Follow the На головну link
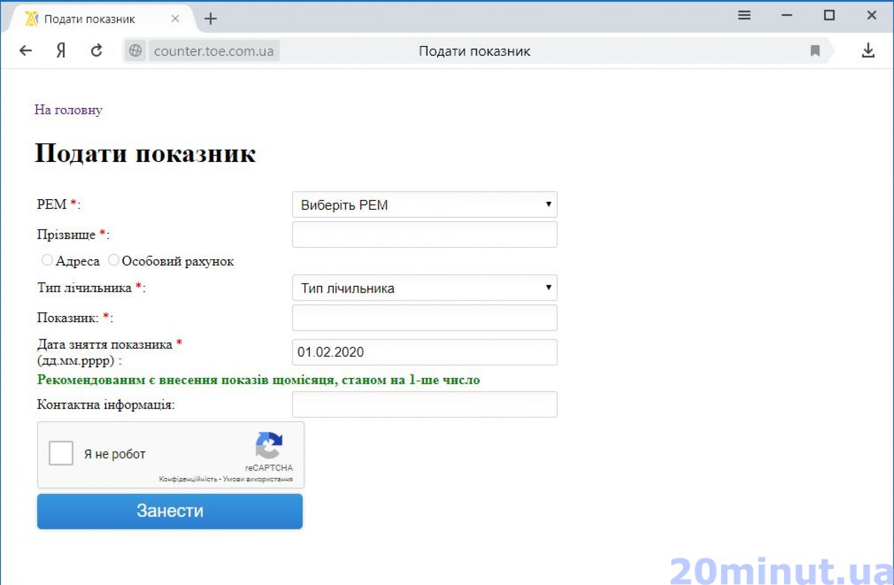The width and height of the screenshot is (894, 585). click(68, 110)
